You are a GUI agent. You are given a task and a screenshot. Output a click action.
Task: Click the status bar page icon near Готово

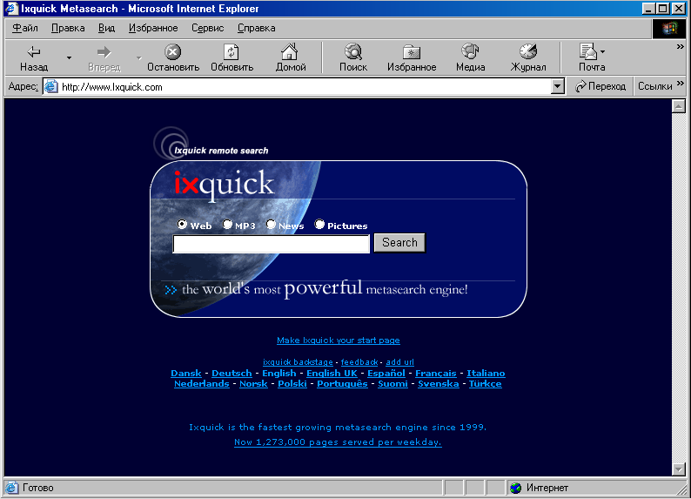pyautogui.click(x=12, y=488)
